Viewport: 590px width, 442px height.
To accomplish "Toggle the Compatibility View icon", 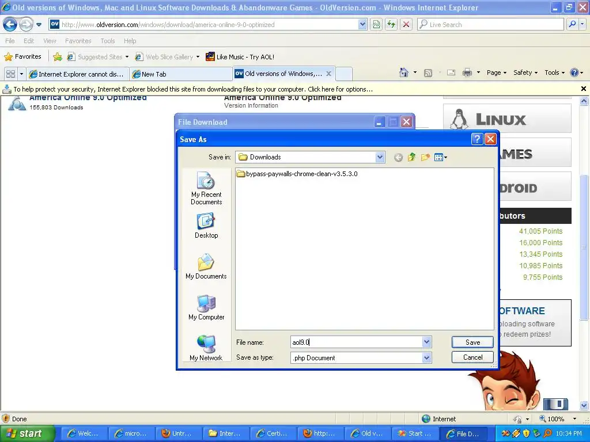I will pyautogui.click(x=376, y=25).
